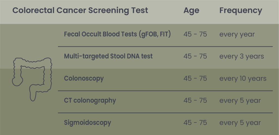
Task: Select the Colonoscopy age range value
Action: (195, 78)
